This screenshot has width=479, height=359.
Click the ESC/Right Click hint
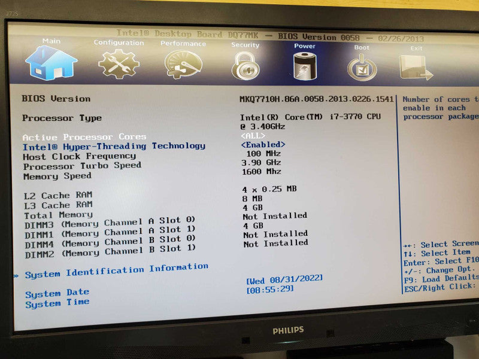point(440,288)
